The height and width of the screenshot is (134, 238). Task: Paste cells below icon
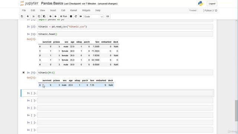click(x=44, y=16)
